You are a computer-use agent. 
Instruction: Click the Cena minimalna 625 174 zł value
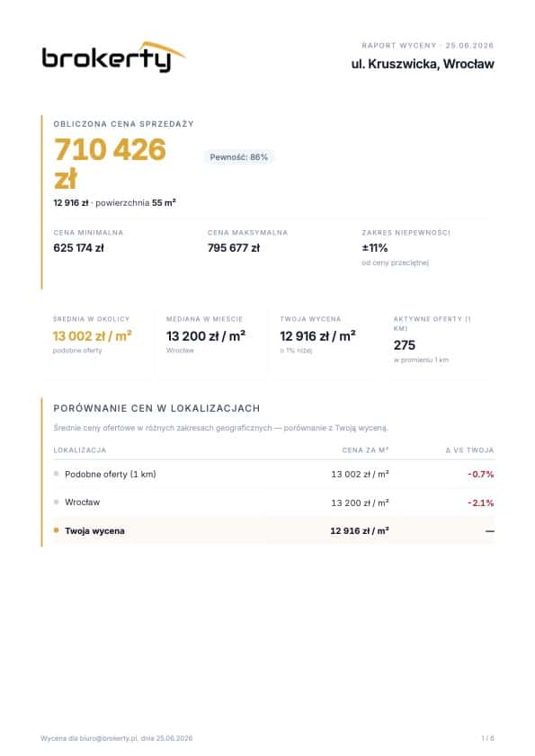click(78, 248)
